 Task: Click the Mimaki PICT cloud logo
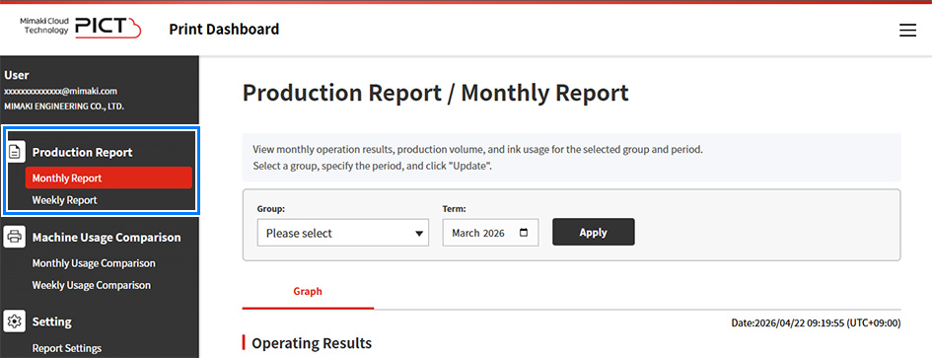click(81, 28)
